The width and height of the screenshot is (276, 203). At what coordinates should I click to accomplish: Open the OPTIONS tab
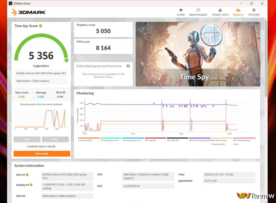[x=254, y=12]
